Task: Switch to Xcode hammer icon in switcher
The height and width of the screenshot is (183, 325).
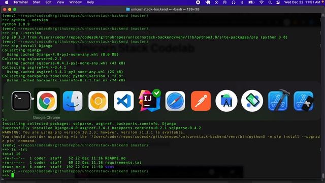Action: coord(278,101)
